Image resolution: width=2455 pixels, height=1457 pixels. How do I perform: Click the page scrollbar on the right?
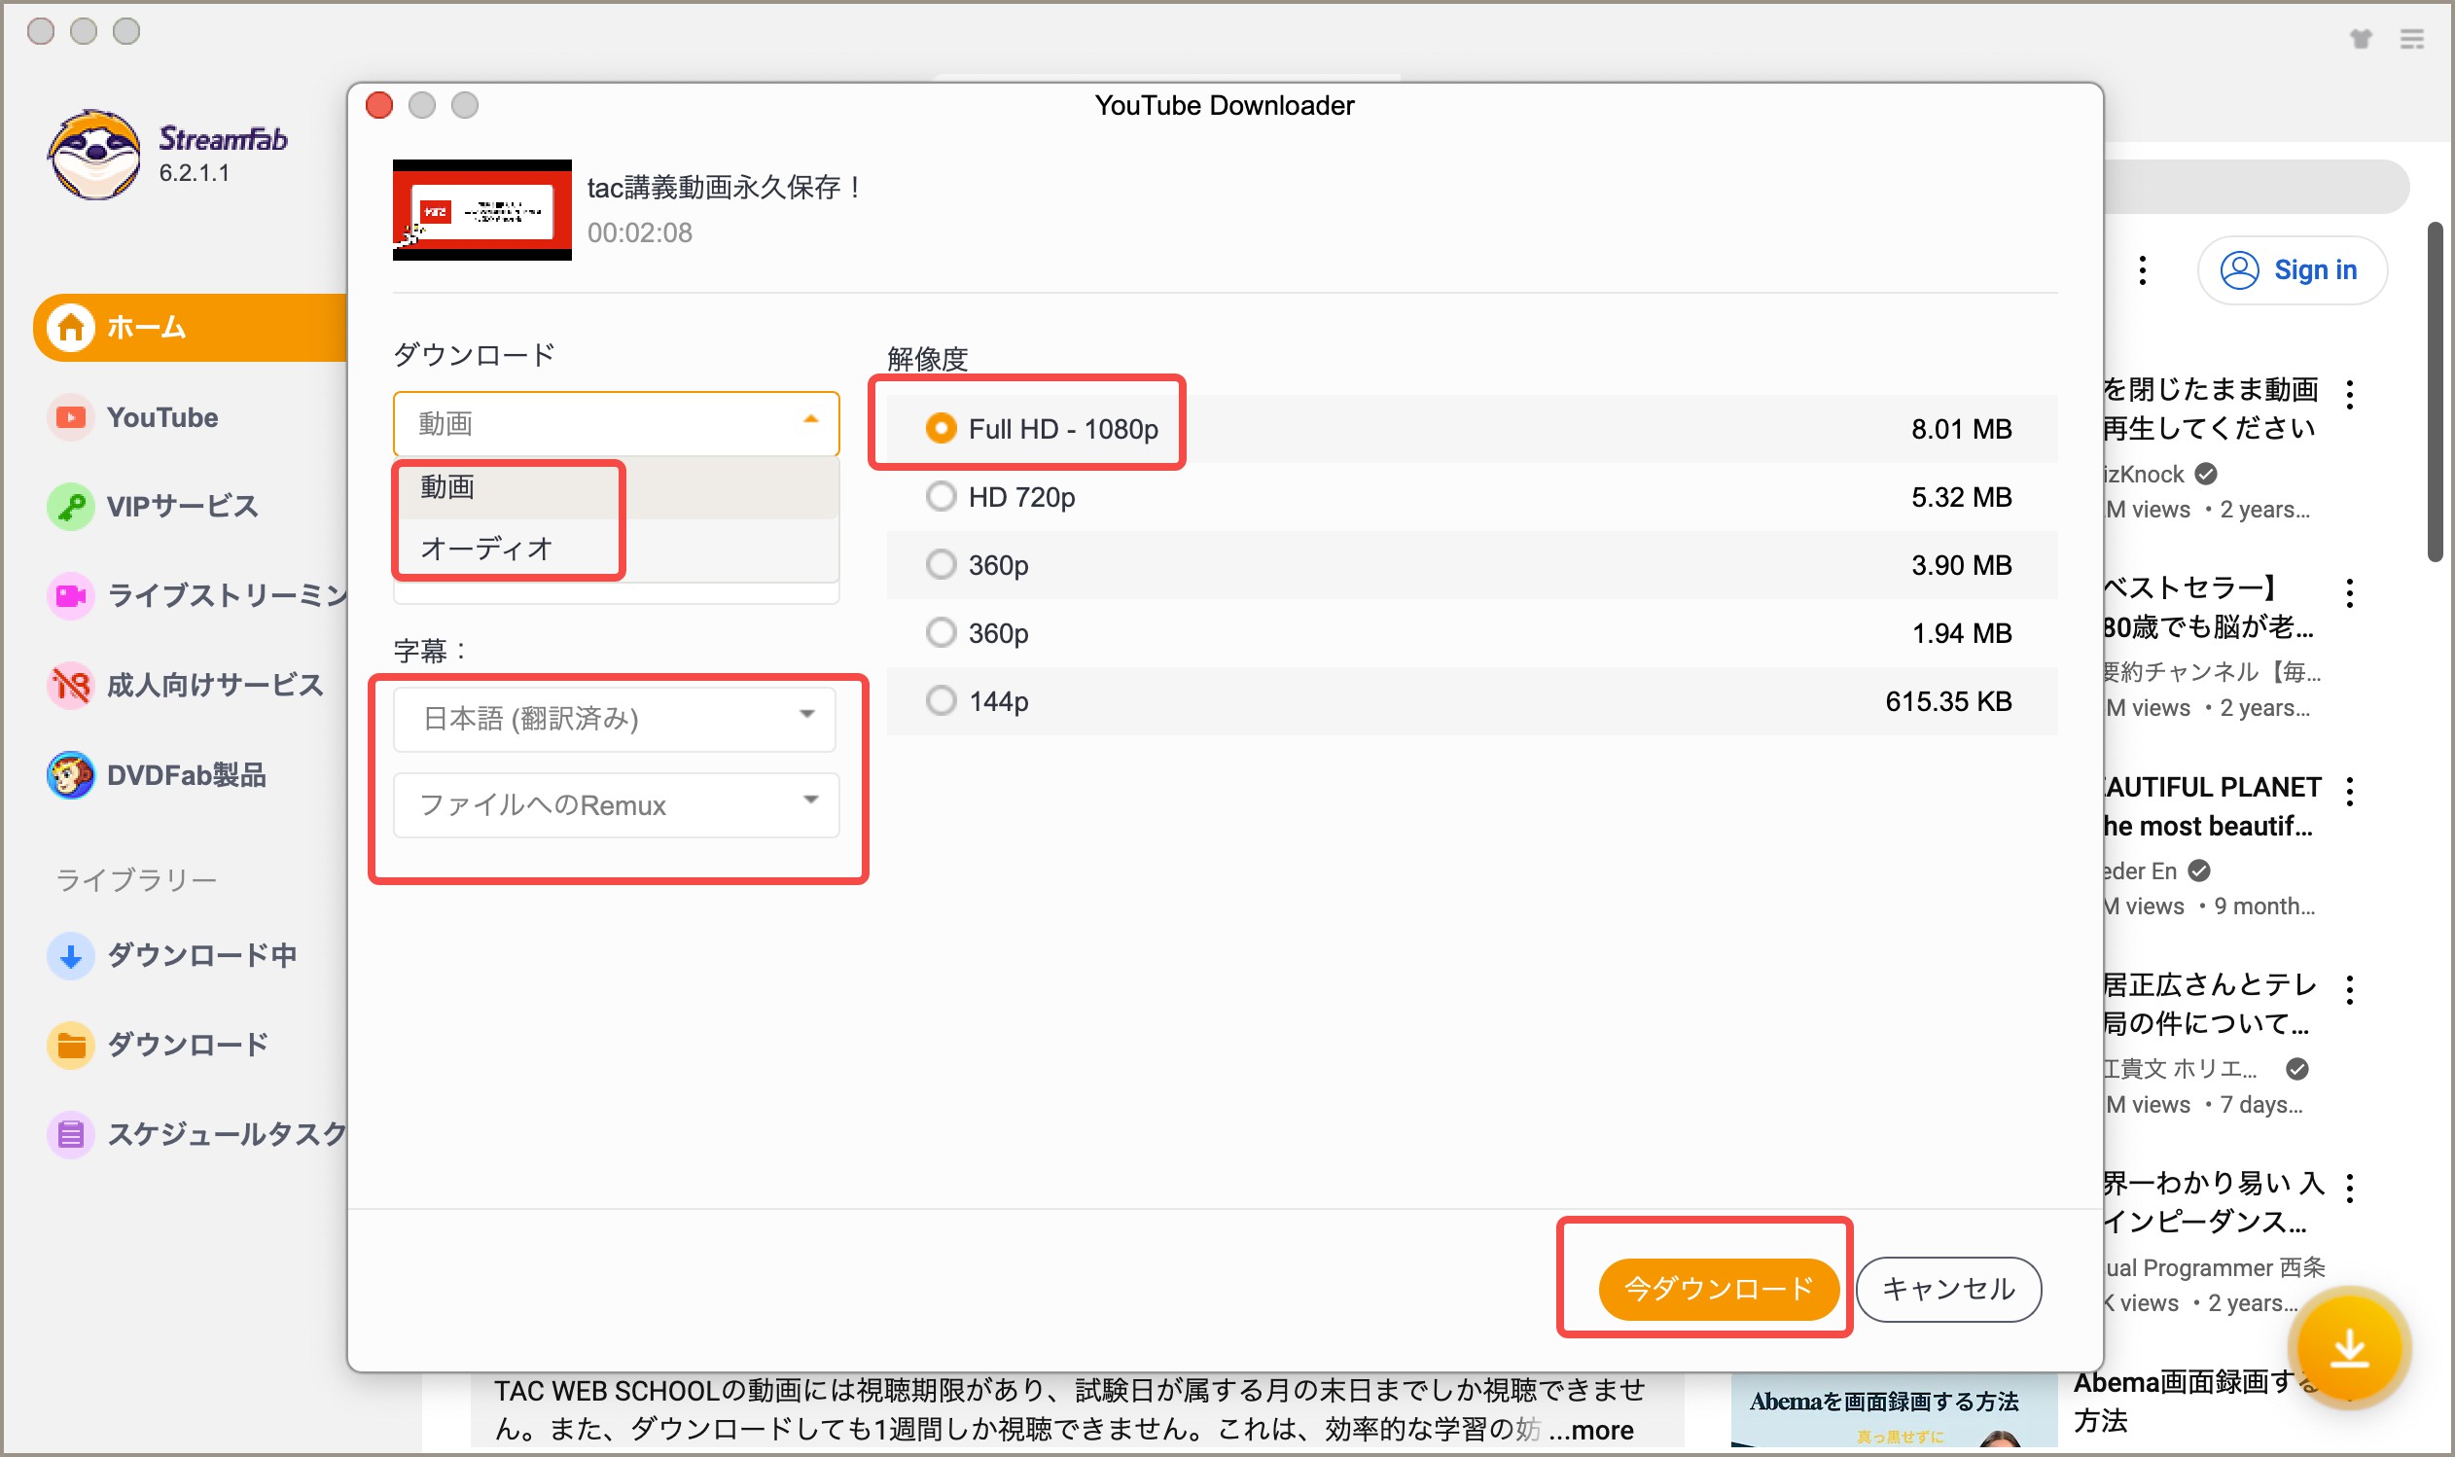coord(2435,393)
